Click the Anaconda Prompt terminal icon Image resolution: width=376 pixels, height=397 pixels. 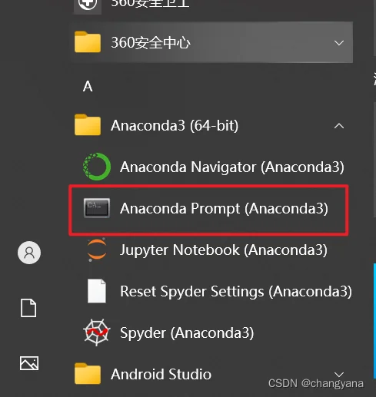tap(97, 208)
